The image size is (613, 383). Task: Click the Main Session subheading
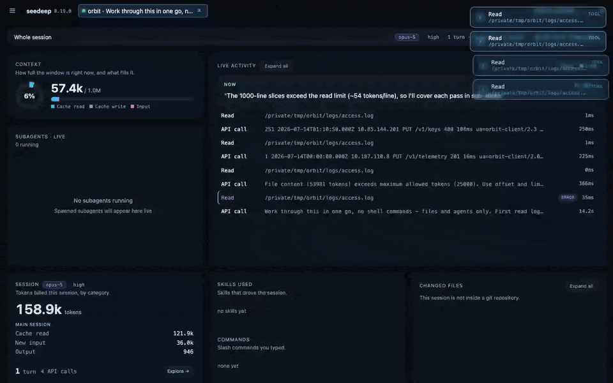pyautogui.click(x=33, y=324)
